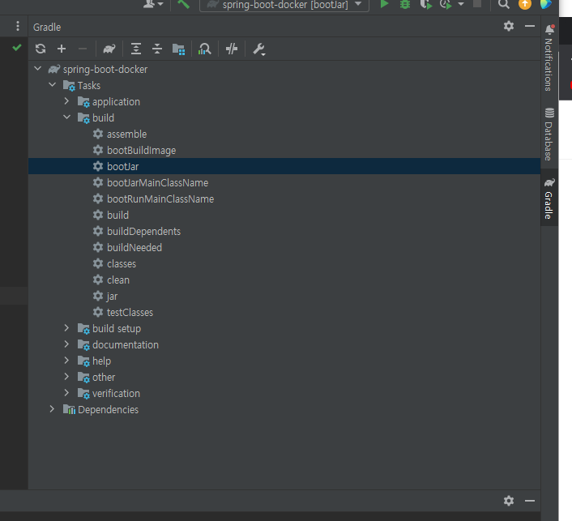Collapse all nodes in Gradle tree
Viewport: 572px width, 521px height.
pyautogui.click(x=157, y=49)
